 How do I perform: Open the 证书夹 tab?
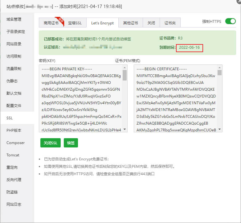coord(170,23)
